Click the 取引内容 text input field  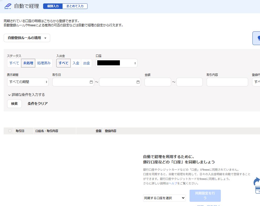pos(227,82)
